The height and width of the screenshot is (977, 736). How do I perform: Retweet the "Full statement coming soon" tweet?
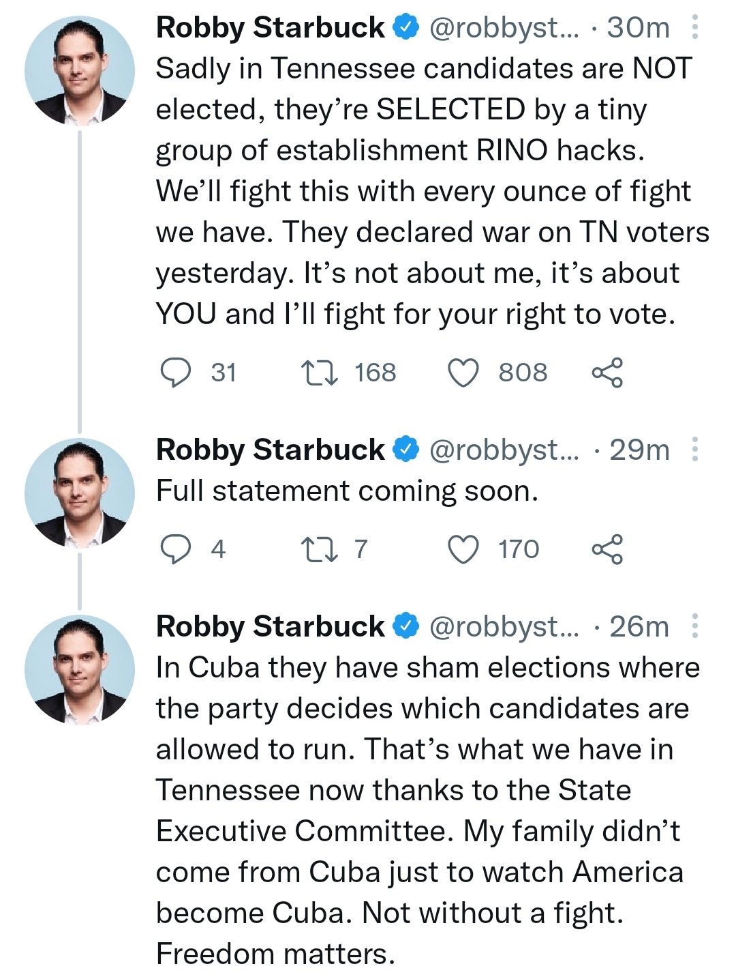point(320,549)
